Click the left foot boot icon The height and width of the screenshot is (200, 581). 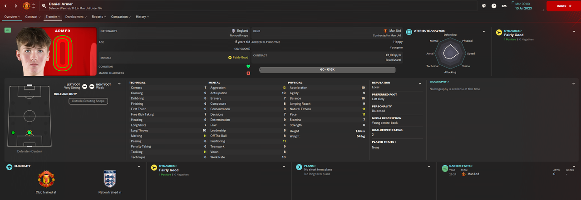tap(85, 86)
